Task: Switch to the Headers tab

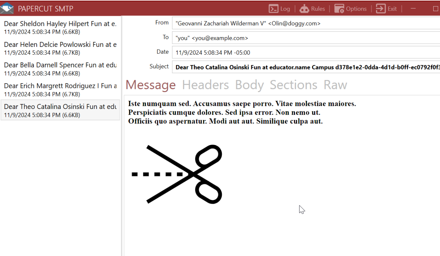Action: click(206, 85)
